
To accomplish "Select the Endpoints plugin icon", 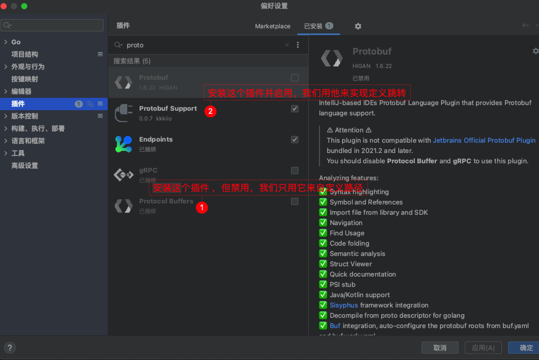I will click(124, 144).
